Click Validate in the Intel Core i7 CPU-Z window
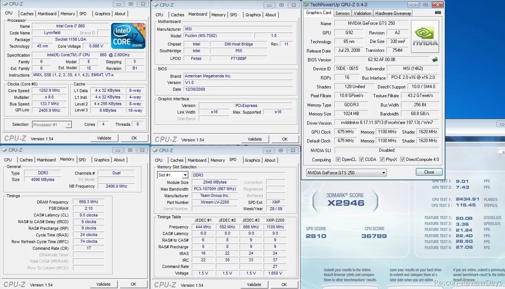Image resolution: width=505 pixels, height=289 pixels. coord(104,138)
